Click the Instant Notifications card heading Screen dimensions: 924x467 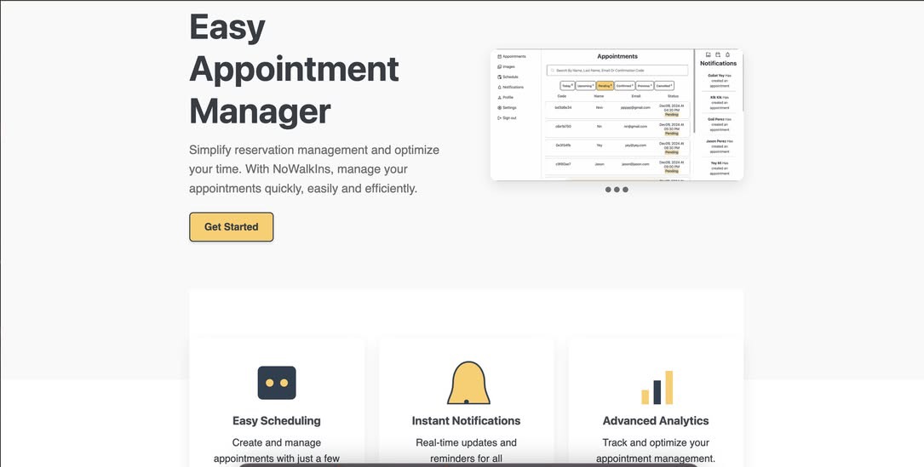[x=466, y=420]
